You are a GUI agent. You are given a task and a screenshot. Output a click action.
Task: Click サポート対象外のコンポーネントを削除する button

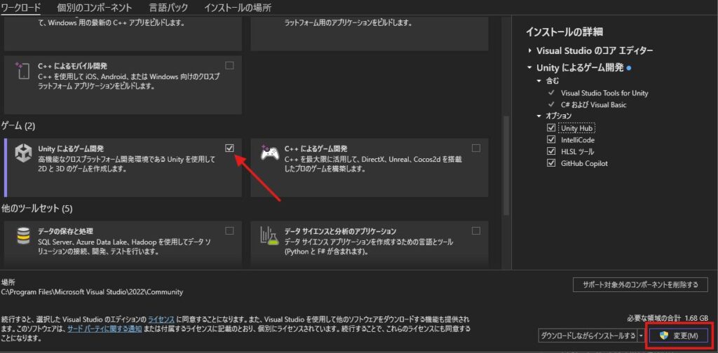click(x=641, y=284)
